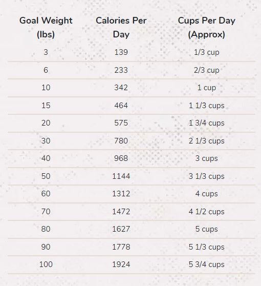
Task: Click the 1144 calories cell
Action: click(x=121, y=176)
